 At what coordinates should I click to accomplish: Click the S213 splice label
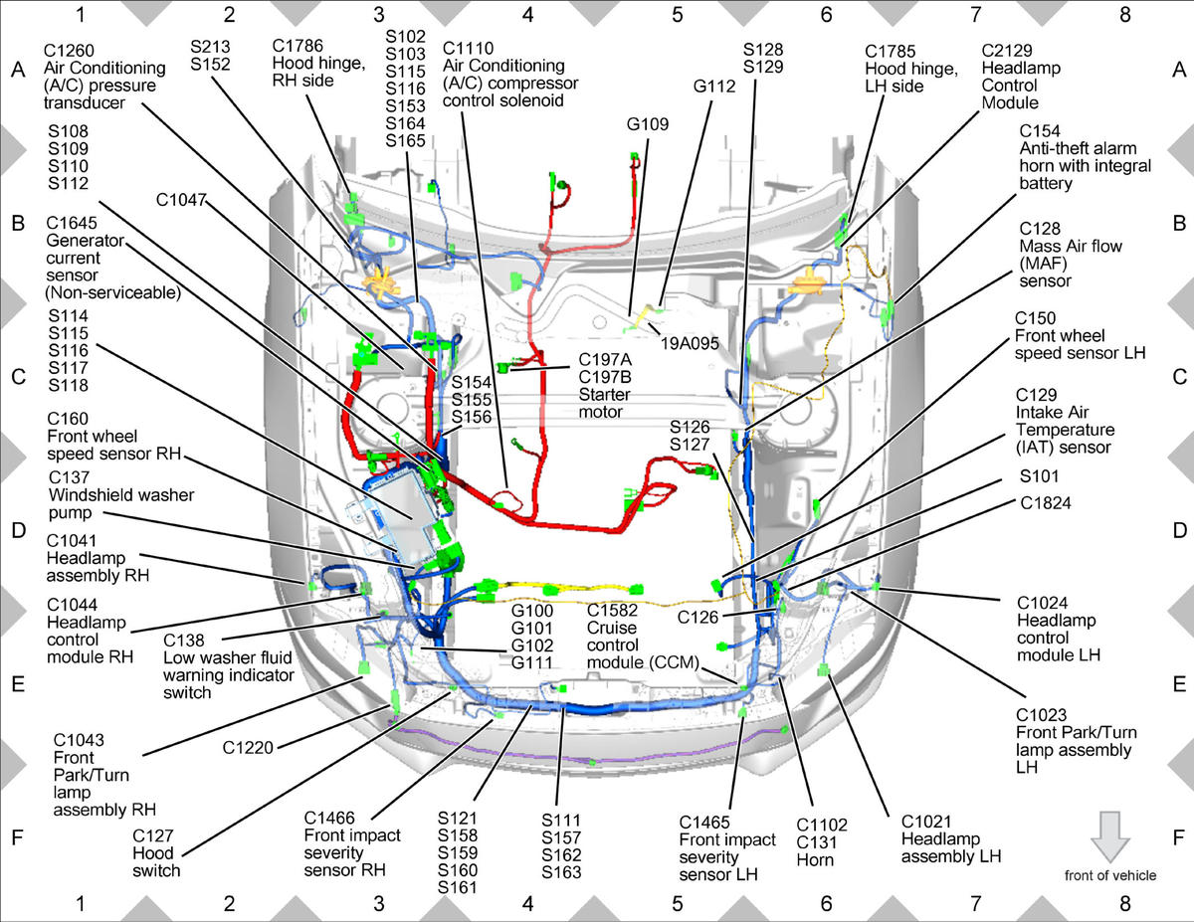(x=211, y=46)
